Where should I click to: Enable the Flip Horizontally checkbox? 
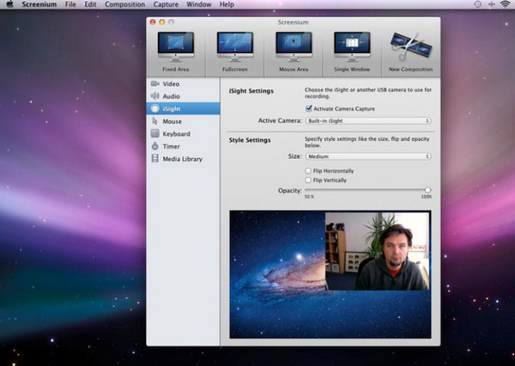tap(310, 171)
